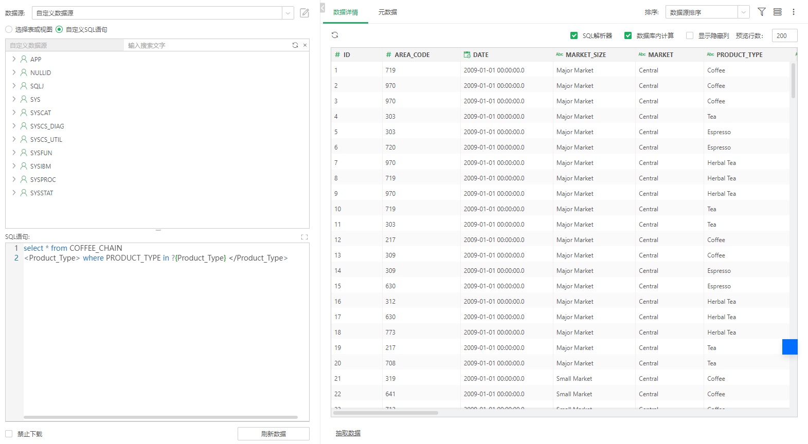Enable the 显示隐藏列 checkbox
Image resolution: width=808 pixels, height=444 pixels.
[690, 35]
